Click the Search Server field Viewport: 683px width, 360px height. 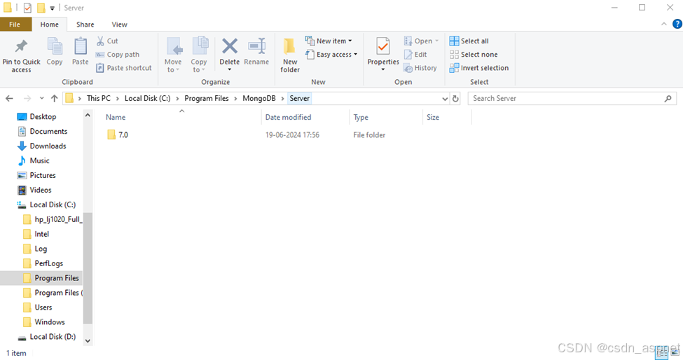pyautogui.click(x=572, y=98)
